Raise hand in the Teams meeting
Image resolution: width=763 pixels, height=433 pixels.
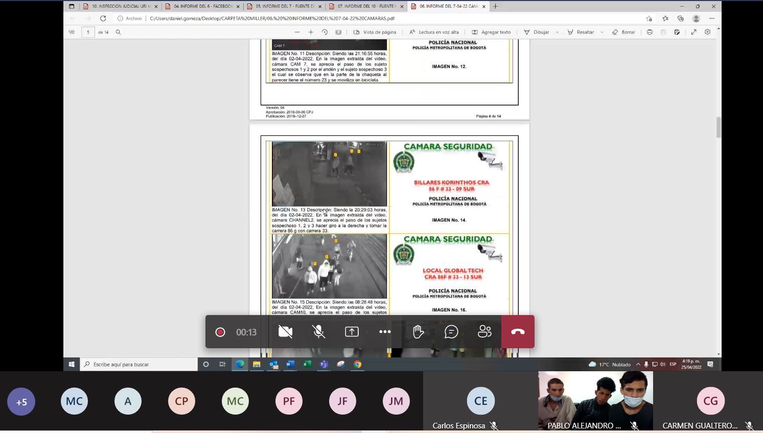419,332
